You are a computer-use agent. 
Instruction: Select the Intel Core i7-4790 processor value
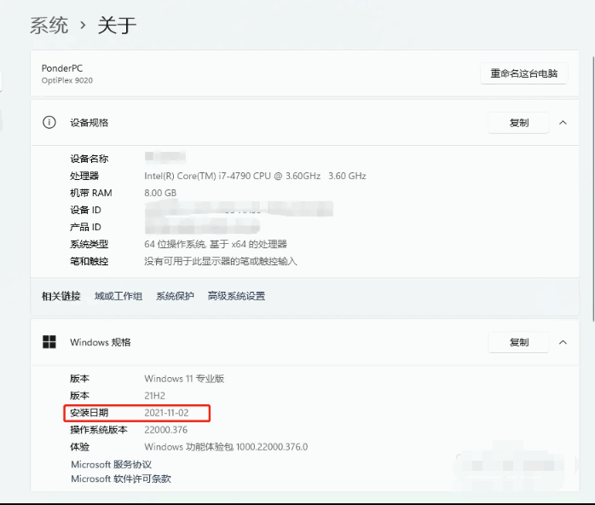tap(255, 176)
